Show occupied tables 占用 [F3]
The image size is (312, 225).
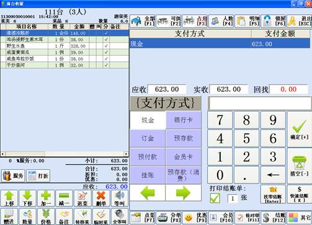pos(195,21)
